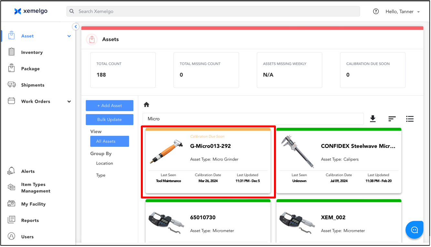Click the search magnifier icon
The height and width of the screenshot is (247, 431).
(x=72, y=11)
